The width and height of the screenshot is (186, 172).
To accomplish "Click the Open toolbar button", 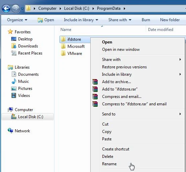I will point(46,20).
